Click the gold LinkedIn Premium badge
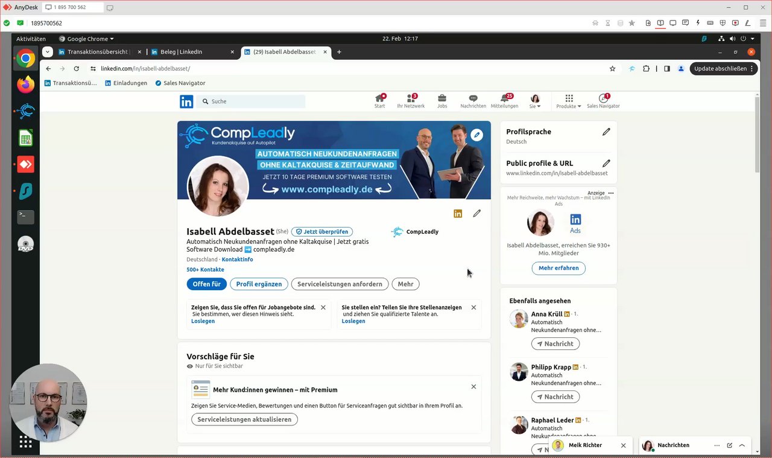The height and width of the screenshot is (458, 772). (458, 214)
